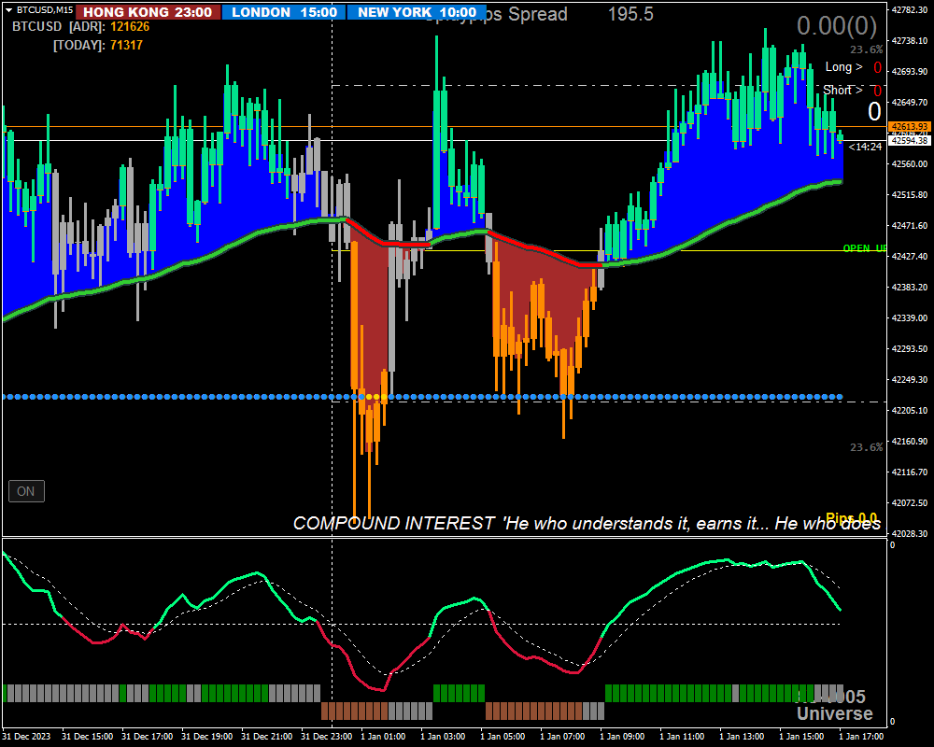This screenshot has height=747, width=934.
Task: Click the white 42594.38 current price tag
Action: 909,141
